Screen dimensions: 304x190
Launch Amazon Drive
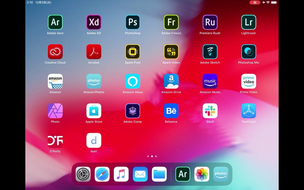point(171,81)
